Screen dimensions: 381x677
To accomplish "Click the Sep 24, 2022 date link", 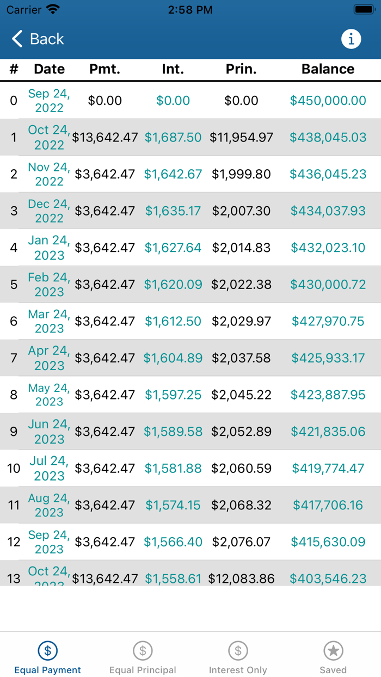I will click(49, 101).
